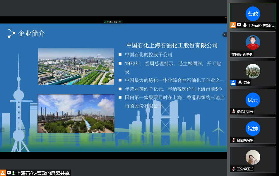Click the 腾讯会议 signal status indicator
The height and width of the screenshot is (176, 279).
click(x=105, y=22)
